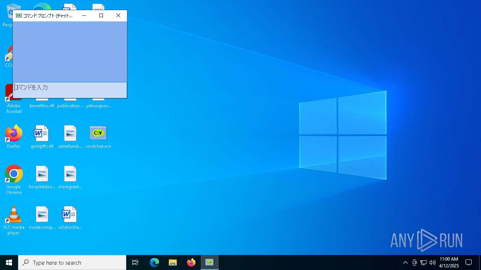The width and height of the screenshot is (481, 270).
Task: Select the modecomp... image file icon
Action: tap(42, 218)
